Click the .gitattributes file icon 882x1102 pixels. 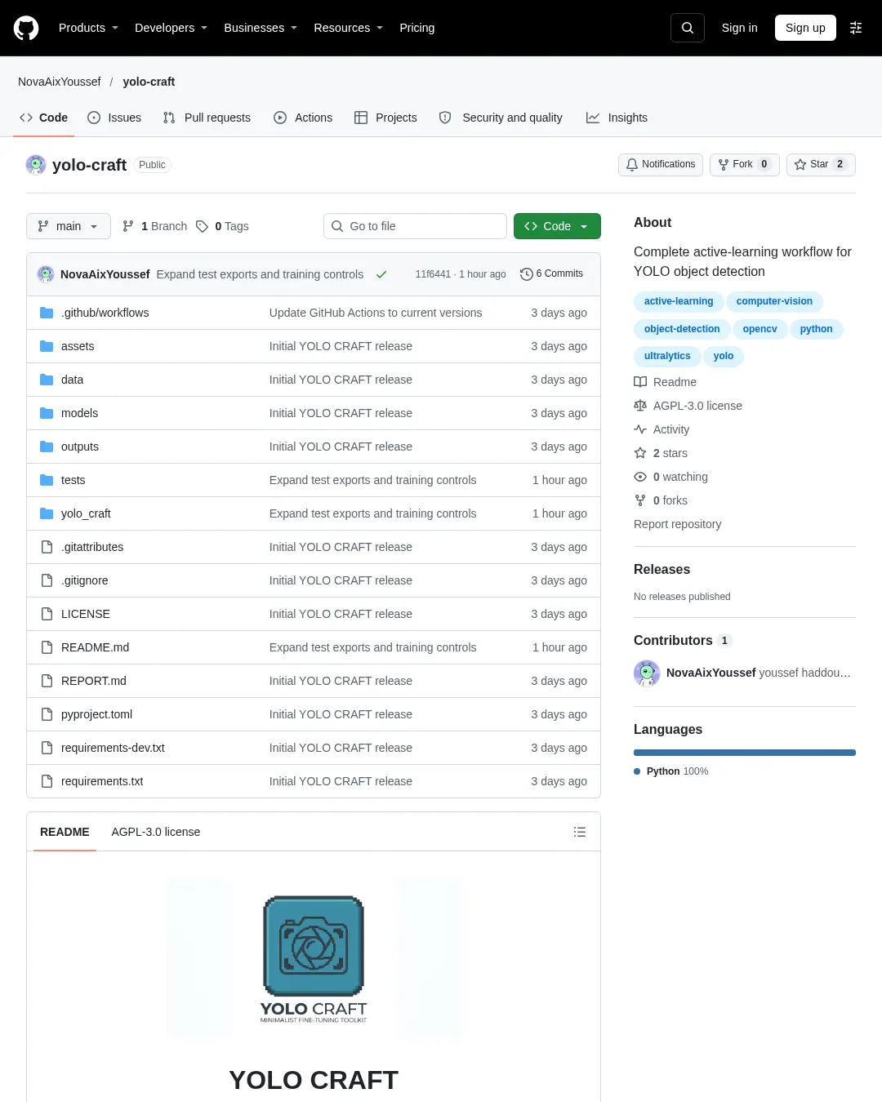point(47,547)
